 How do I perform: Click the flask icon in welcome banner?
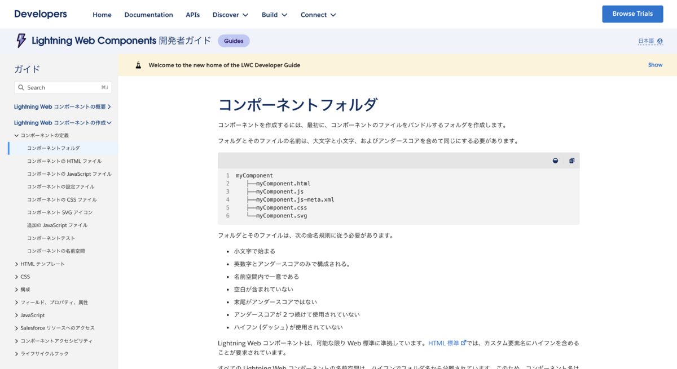[138, 65]
